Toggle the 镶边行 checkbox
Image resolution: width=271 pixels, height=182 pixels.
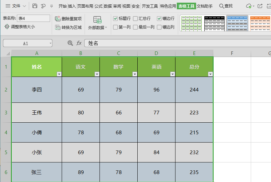coord(159,19)
